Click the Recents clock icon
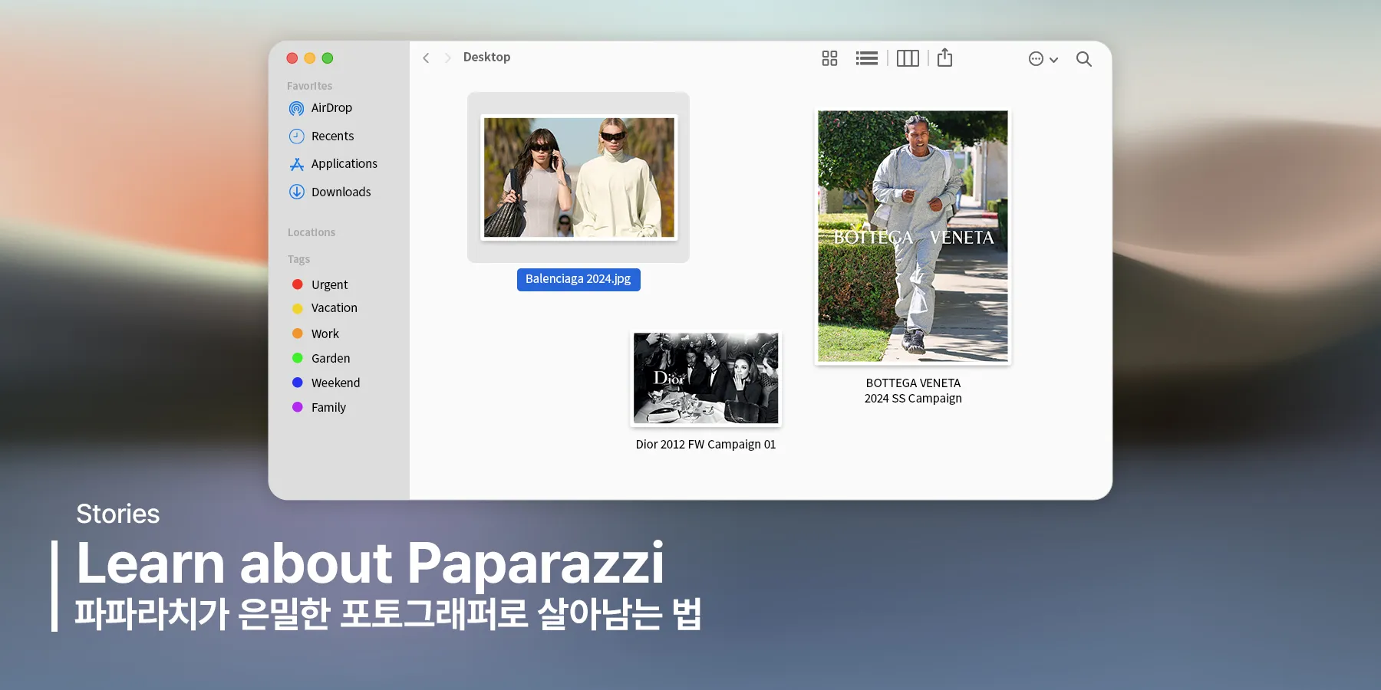 point(296,136)
